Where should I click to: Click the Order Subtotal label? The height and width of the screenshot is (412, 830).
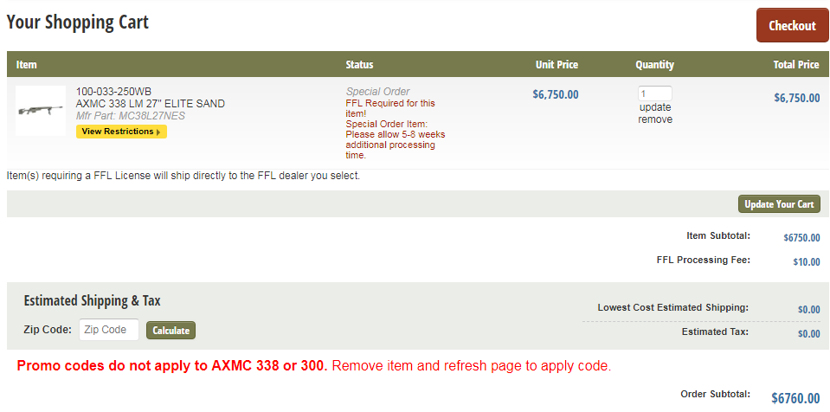[715, 394]
